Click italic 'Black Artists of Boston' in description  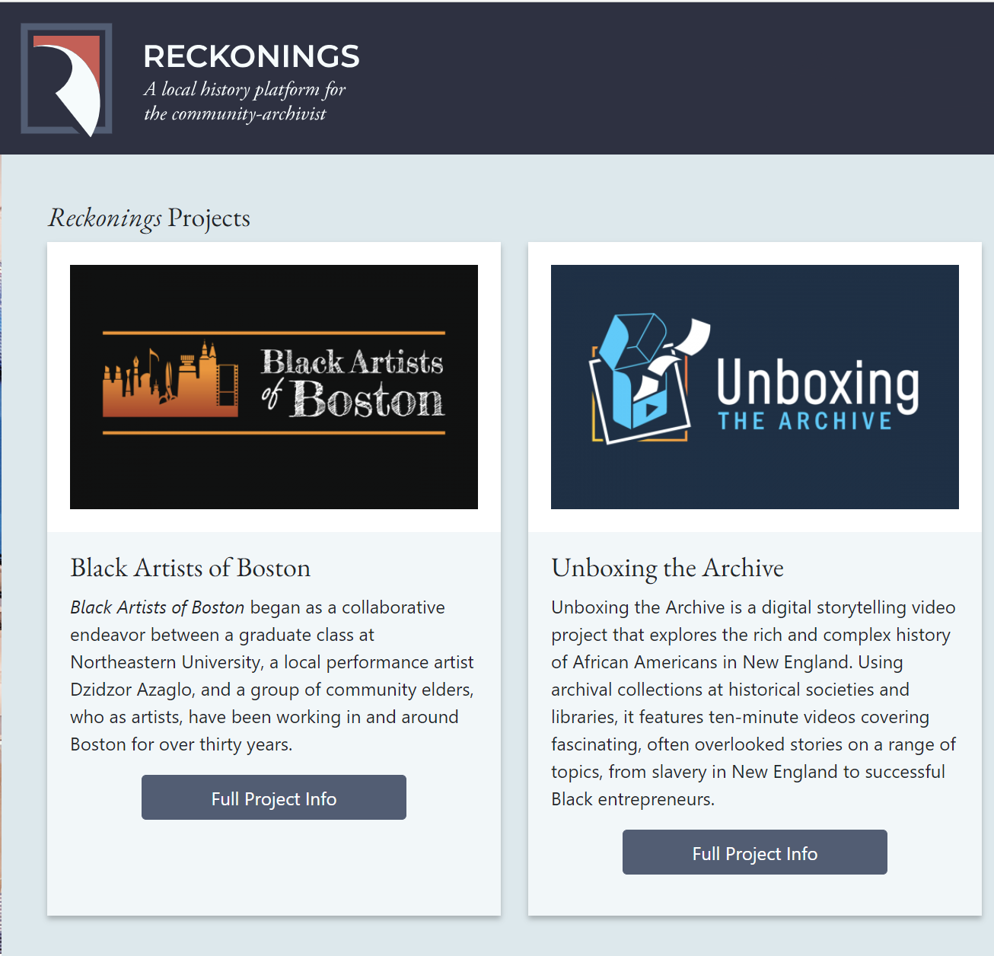coord(158,607)
